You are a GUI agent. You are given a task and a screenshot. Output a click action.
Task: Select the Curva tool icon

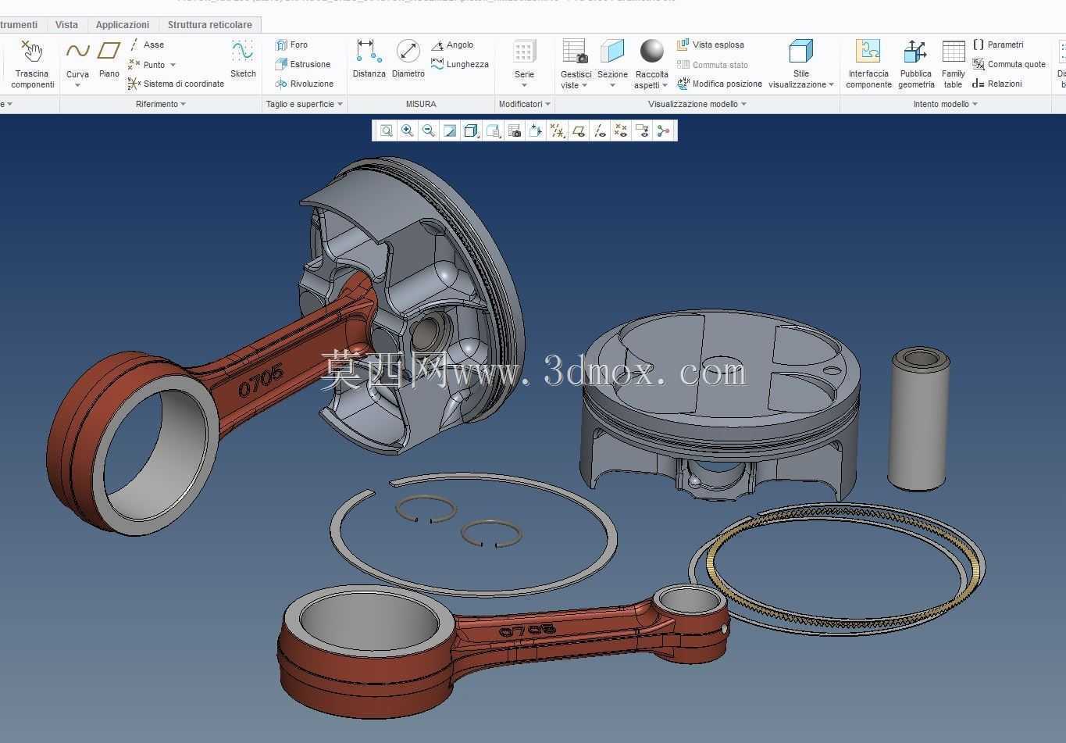pyautogui.click(x=77, y=52)
